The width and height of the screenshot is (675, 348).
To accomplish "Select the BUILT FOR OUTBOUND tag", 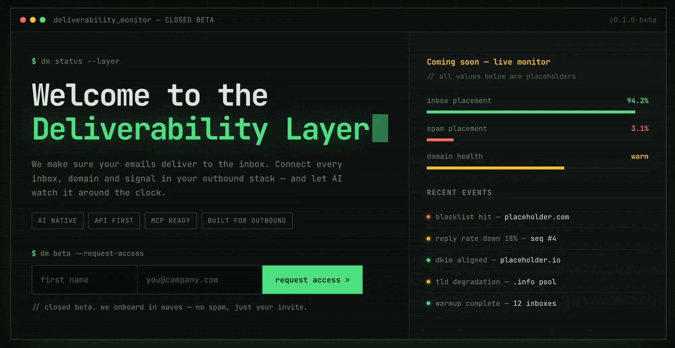I will (x=247, y=221).
